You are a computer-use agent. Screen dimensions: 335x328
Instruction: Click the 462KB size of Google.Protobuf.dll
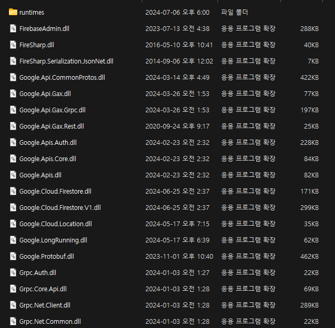[x=309, y=257]
